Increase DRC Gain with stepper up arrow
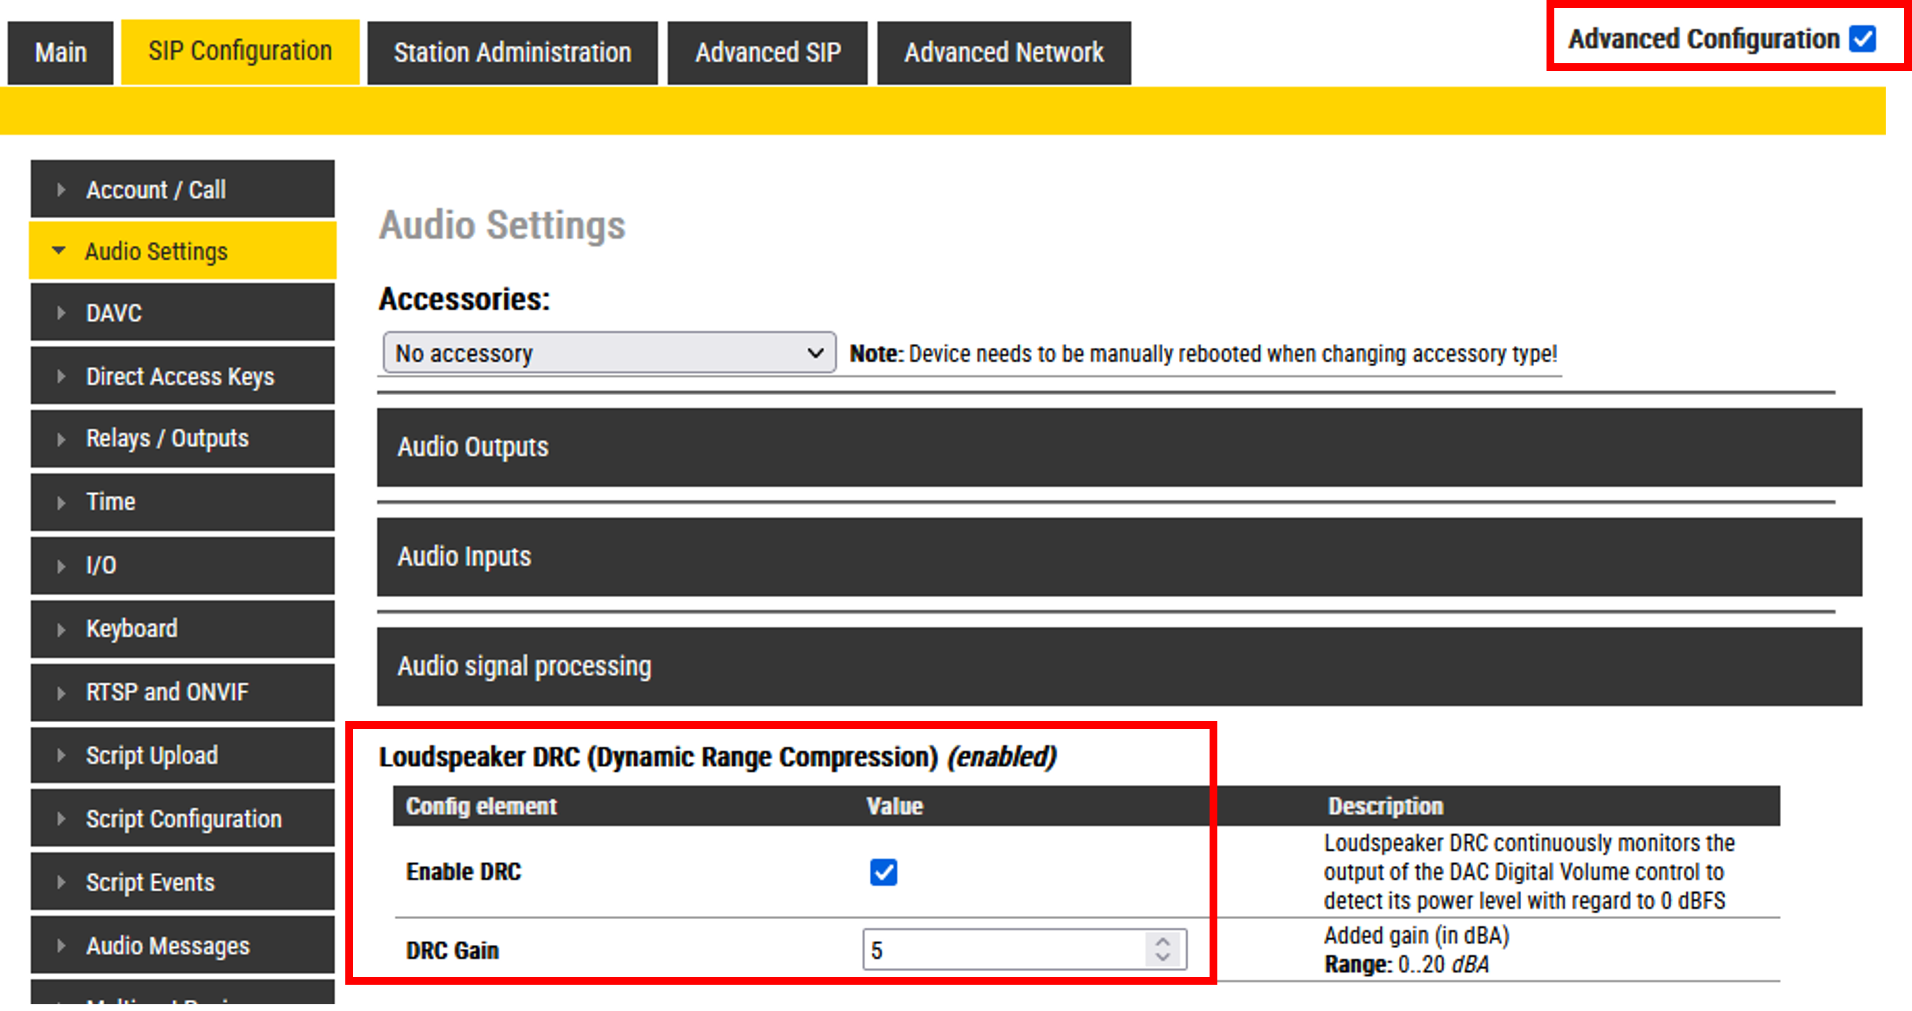Viewport: 1912px width, 1011px height. point(1163,941)
